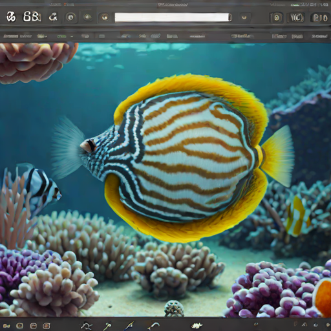Open the small dropdown beside the white field

coord(244,17)
